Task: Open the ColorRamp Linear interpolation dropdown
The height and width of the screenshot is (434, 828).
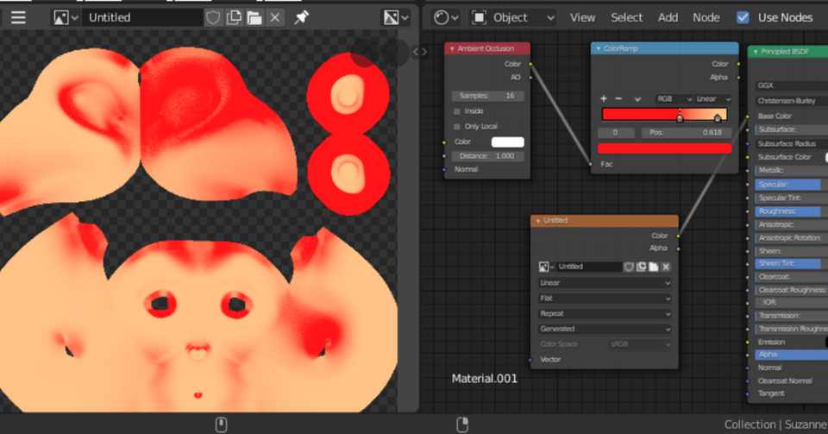Action: pos(713,99)
